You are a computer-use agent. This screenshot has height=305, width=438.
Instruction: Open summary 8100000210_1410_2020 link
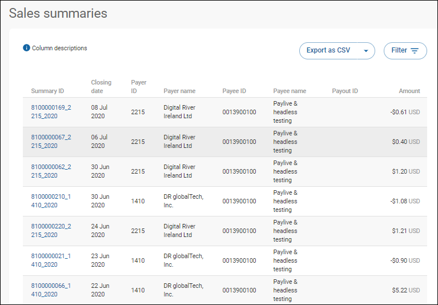pyautogui.click(x=51, y=201)
